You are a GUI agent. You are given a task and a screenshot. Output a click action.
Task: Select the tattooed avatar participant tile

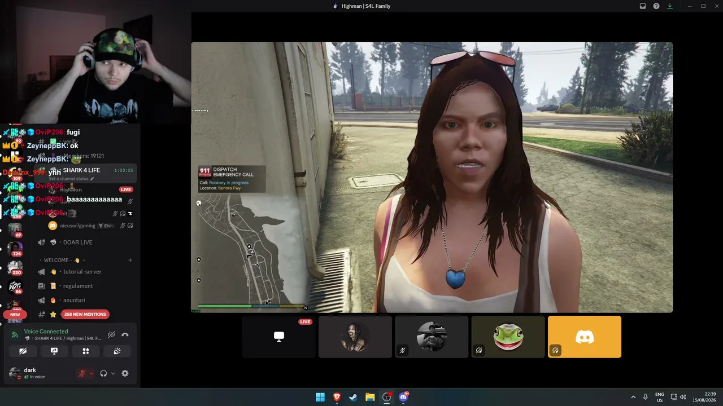click(355, 337)
